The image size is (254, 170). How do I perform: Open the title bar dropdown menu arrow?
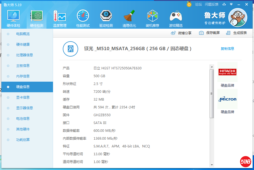tap(231, 4)
